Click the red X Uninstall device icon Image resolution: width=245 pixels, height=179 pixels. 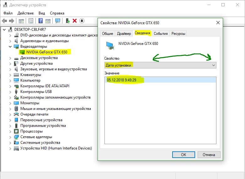click(x=75, y=21)
